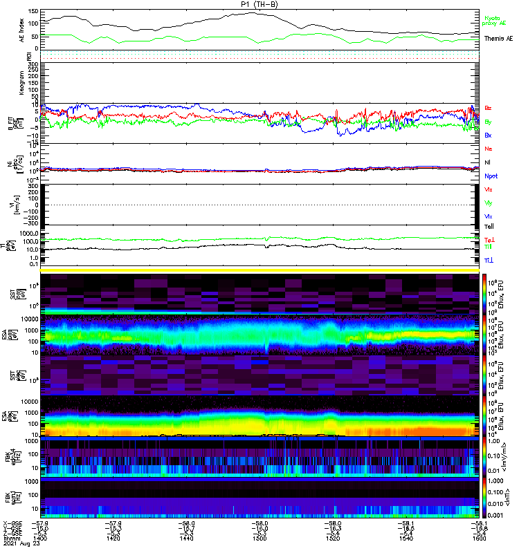Click the green By legend label
The image size is (519, 553).
(x=488, y=122)
